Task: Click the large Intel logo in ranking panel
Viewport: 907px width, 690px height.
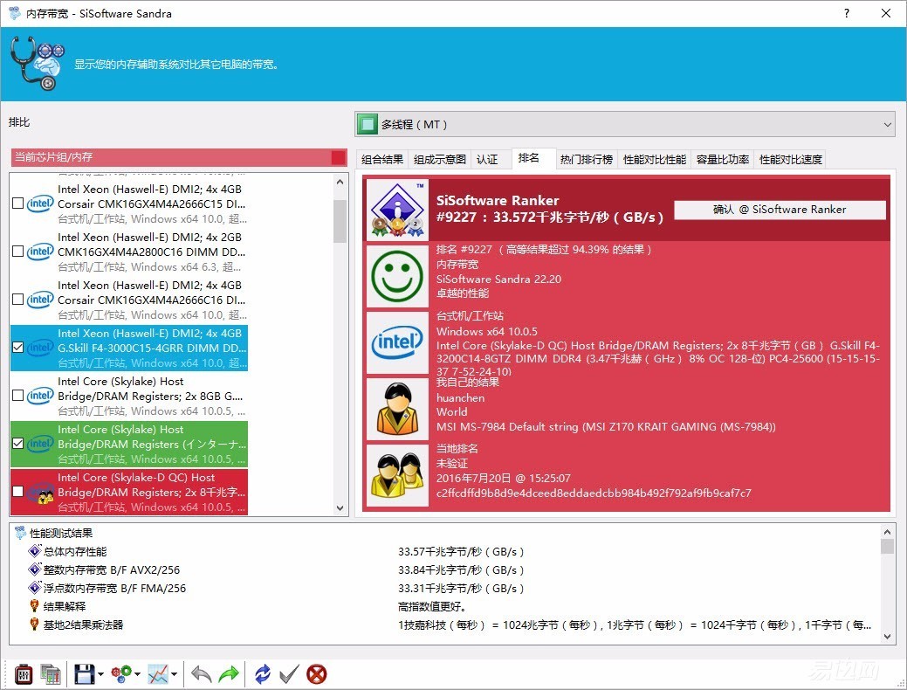Action: [397, 342]
